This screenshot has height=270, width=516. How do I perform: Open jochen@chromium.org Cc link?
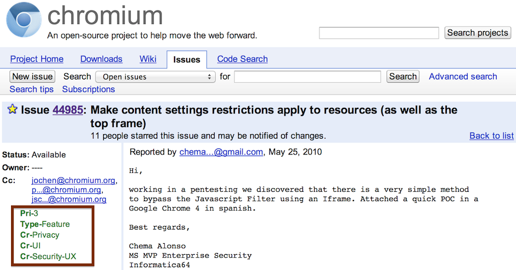74,180
